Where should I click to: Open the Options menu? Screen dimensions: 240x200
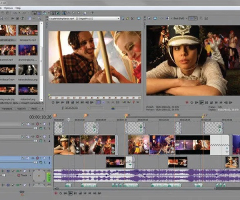9,8
